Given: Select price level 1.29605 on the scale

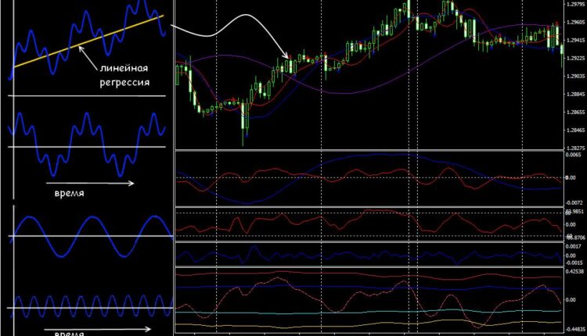Looking at the screenshot, I should pyautogui.click(x=576, y=23).
